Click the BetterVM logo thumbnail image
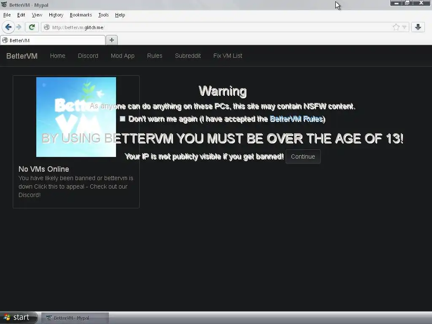Screen dimensions: 432x324 point(76,117)
